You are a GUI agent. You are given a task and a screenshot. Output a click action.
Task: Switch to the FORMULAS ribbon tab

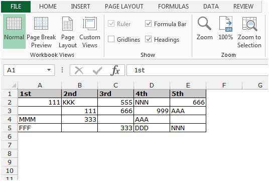pyautogui.click(x=173, y=7)
